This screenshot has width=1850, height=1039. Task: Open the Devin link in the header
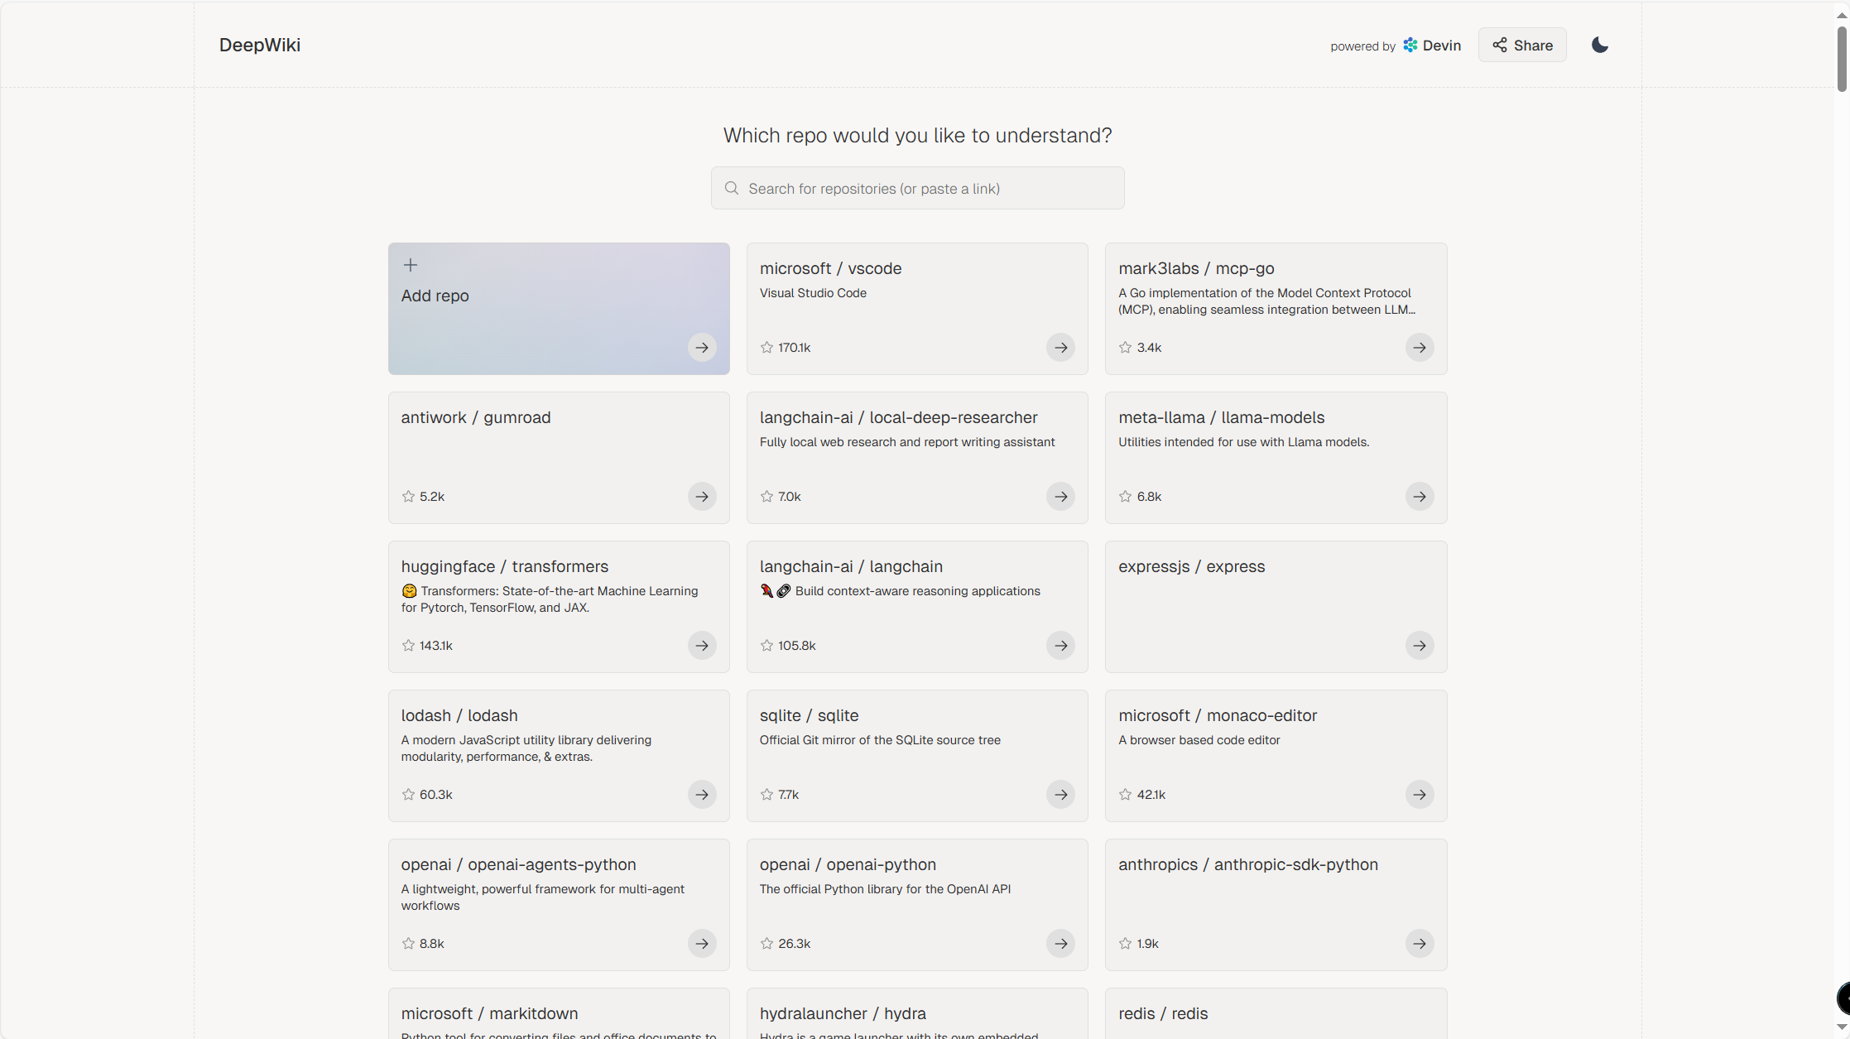click(1432, 46)
